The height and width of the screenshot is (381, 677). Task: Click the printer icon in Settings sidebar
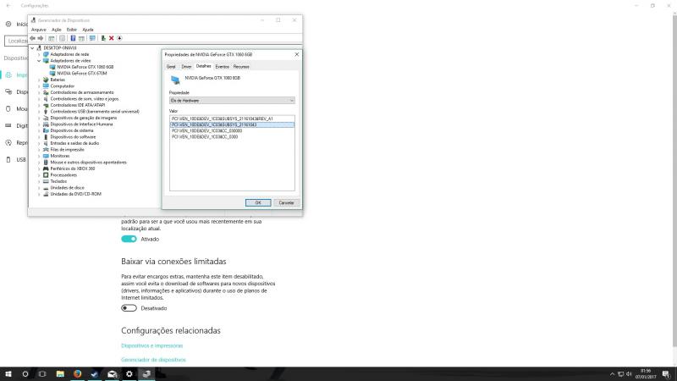pyautogui.click(x=8, y=75)
